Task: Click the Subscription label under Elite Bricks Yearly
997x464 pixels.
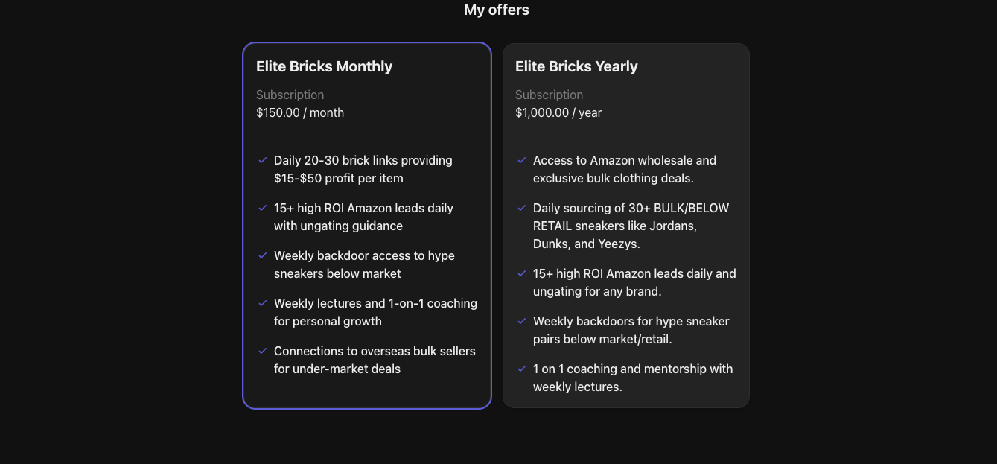Action: (x=549, y=95)
